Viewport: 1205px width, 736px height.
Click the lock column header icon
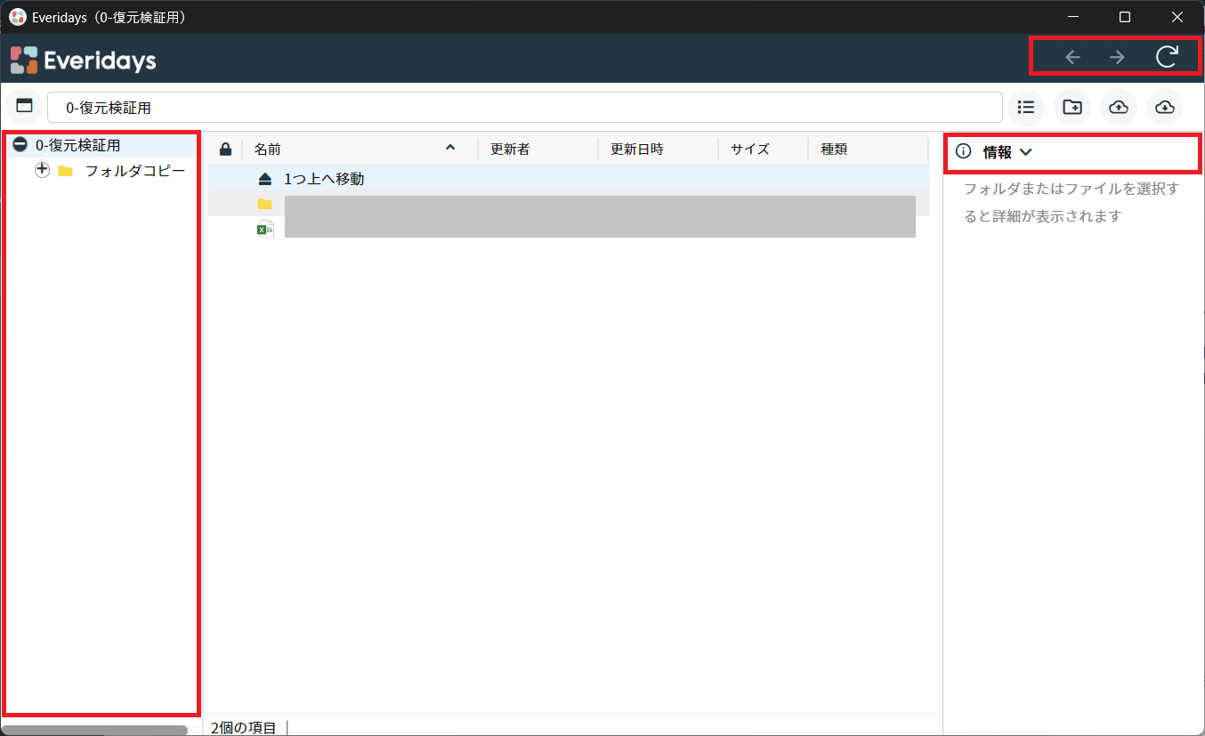225,149
